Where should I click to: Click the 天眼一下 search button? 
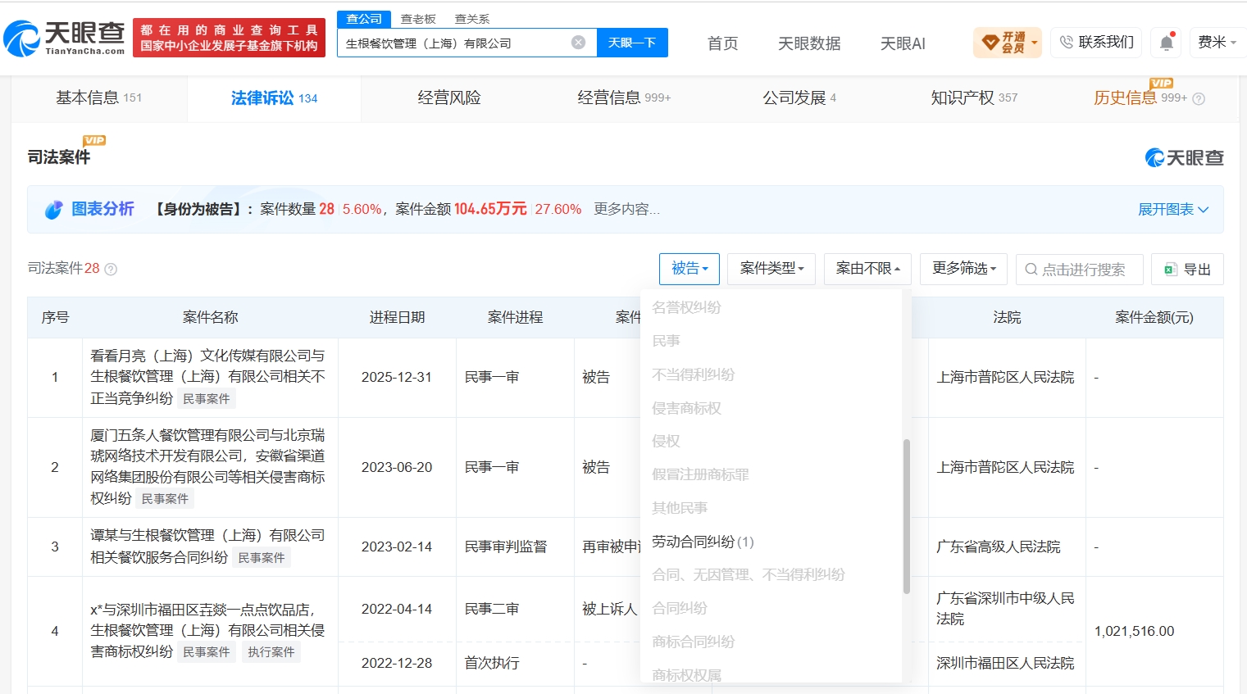(x=632, y=43)
